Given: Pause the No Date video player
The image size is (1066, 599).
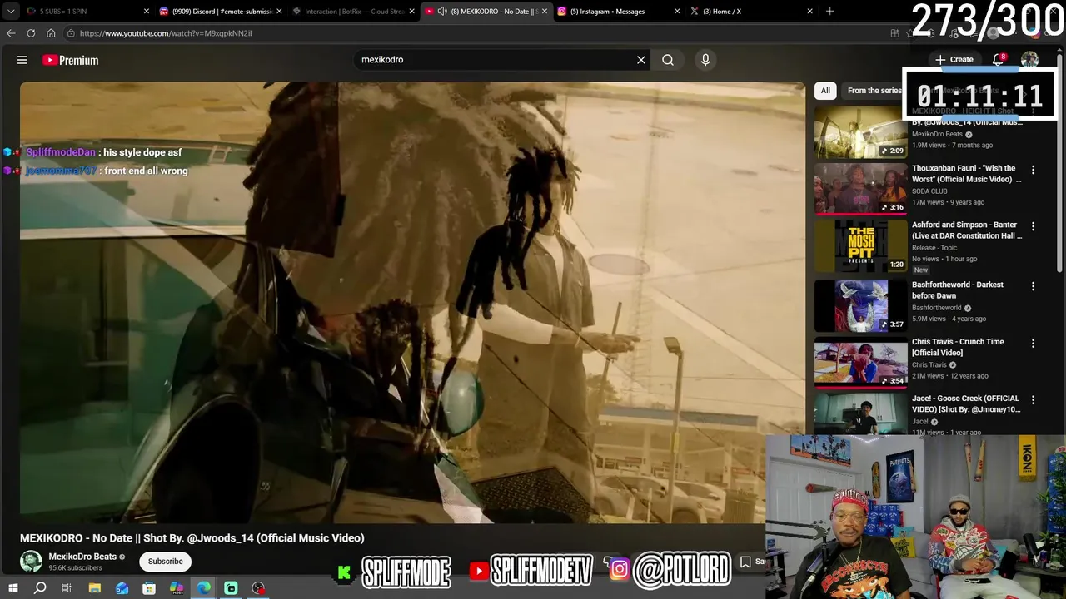Looking at the screenshot, I should (412, 303).
